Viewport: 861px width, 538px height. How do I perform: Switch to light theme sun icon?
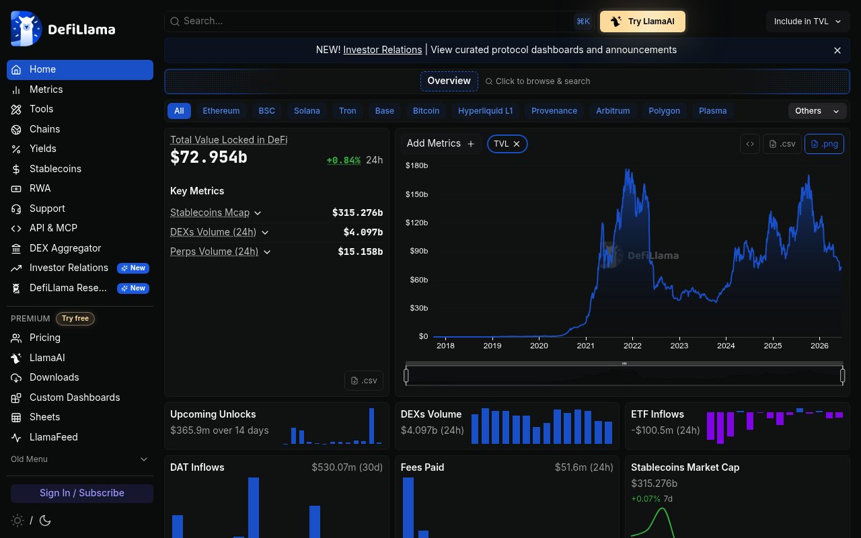tap(17, 521)
